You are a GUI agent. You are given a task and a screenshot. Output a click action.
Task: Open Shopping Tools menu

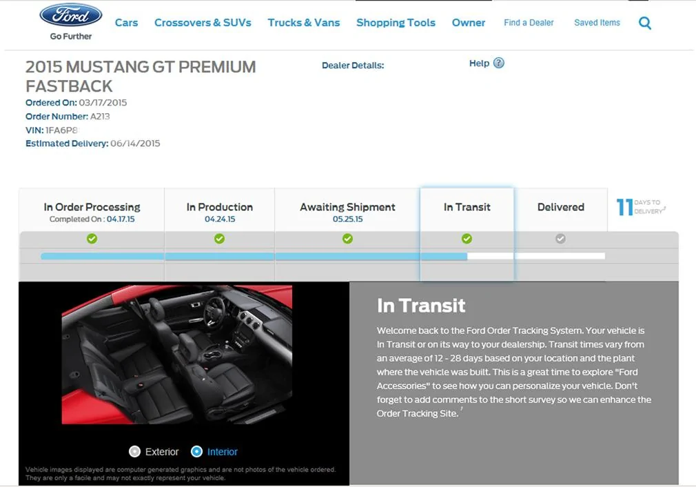pos(396,23)
